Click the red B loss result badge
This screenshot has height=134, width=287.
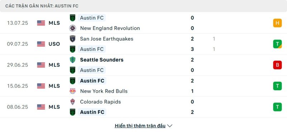tap(277, 65)
